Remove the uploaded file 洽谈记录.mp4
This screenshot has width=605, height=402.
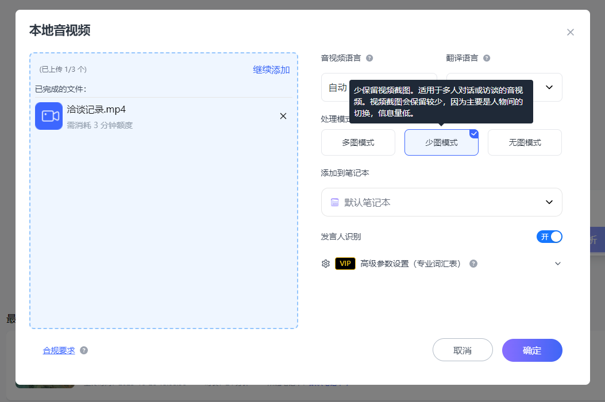[x=283, y=116]
